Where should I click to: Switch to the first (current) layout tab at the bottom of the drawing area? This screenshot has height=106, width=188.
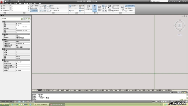pyautogui.click(x=40, y=90)
